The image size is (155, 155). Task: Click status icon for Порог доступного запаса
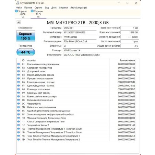click(19, 75)
